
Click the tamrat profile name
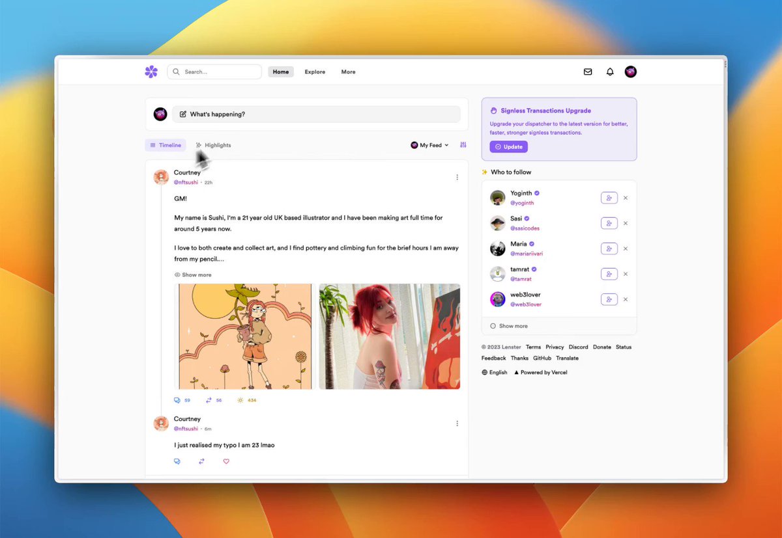tap(519, 269)
